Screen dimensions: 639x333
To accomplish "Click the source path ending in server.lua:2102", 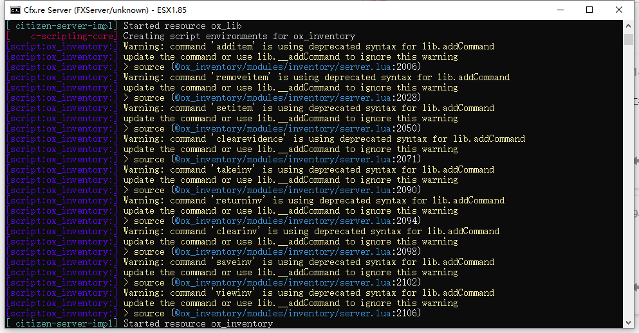I will pos(296,283).
